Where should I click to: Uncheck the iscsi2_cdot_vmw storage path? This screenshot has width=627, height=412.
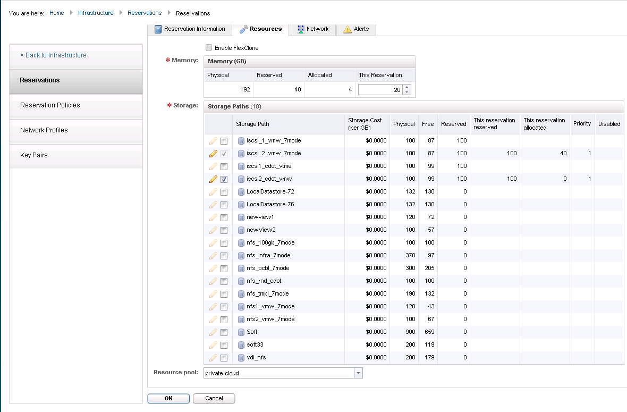(224, 179)
